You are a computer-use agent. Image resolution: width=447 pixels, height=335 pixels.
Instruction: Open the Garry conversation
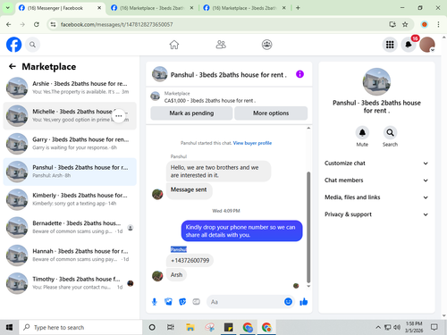point(70,144)
